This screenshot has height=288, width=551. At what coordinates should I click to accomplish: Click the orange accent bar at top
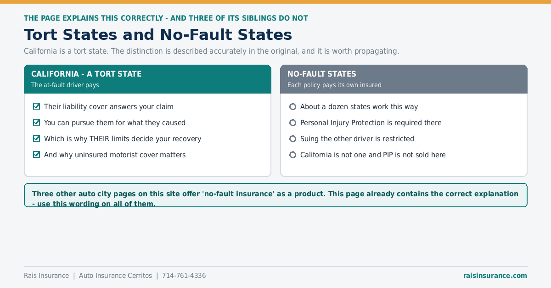pyautogui.click(x=275, y=2)
